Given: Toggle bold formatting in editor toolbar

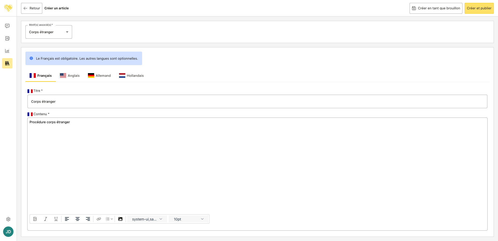Looking at the screenshot, I should (35, 219).
